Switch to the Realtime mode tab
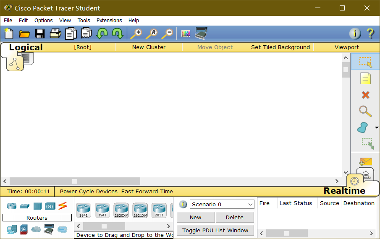 344,191
